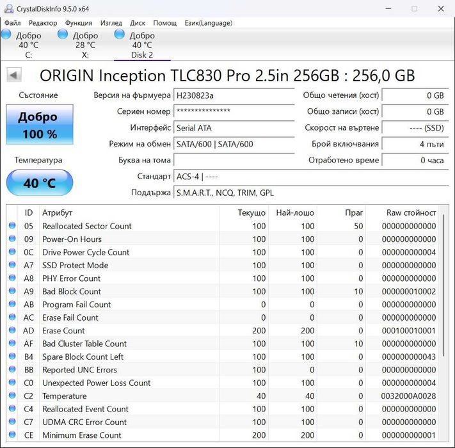This screenshot has height=448, width=455.
Task: Click the Най-лошо column header
Action: [293, 212]
